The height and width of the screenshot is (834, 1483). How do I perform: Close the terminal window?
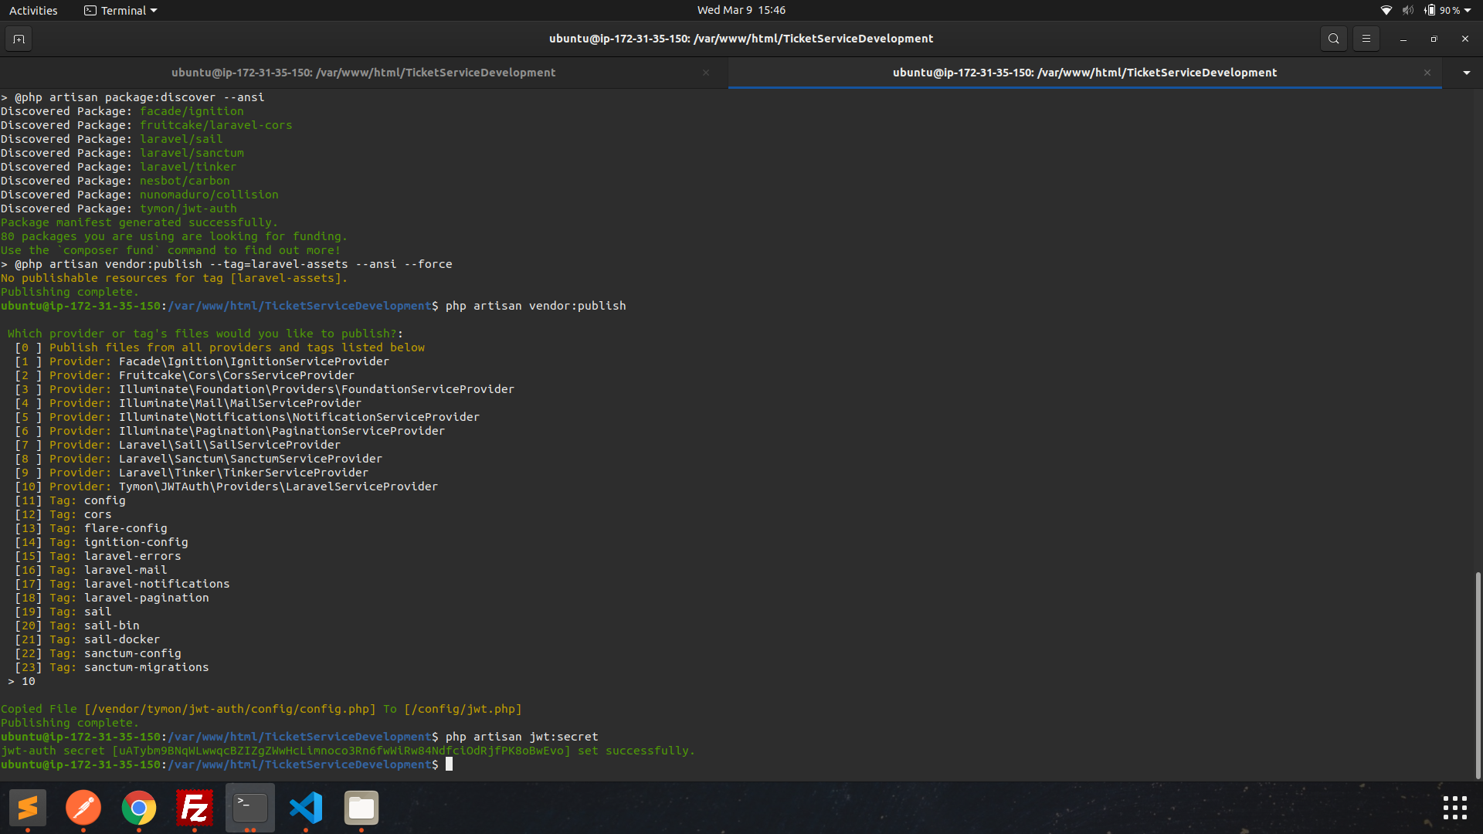click(1464, 39)
